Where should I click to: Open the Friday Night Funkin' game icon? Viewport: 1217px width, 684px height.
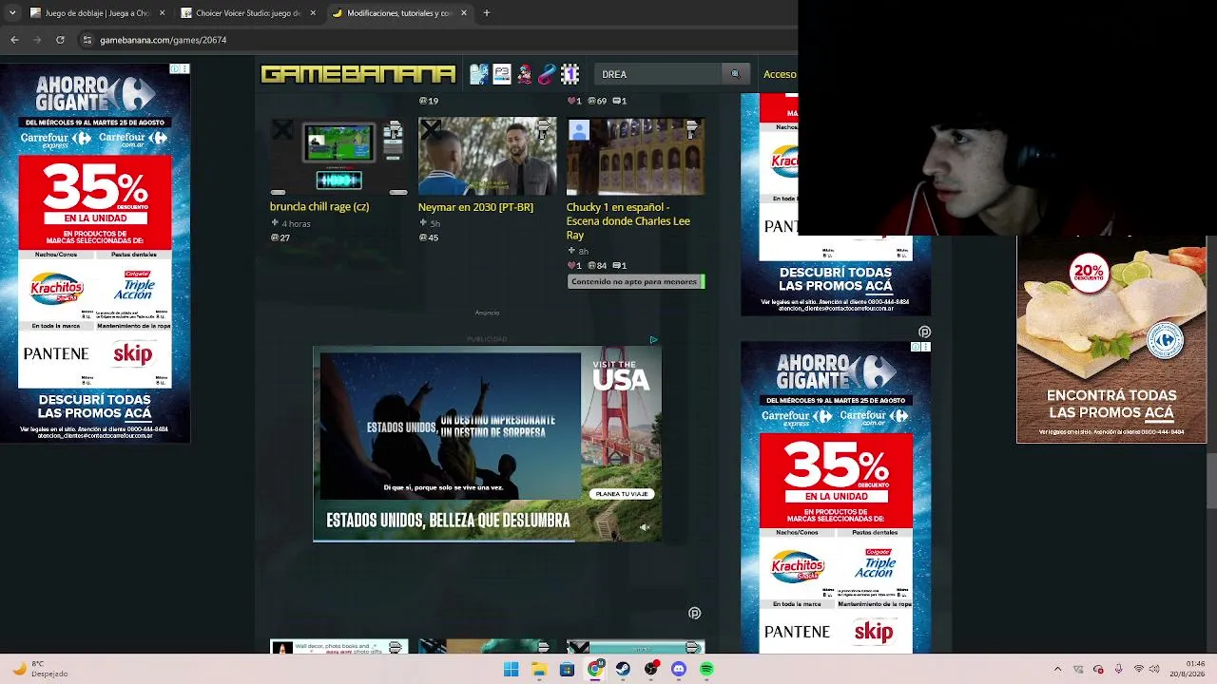(524, 74)
